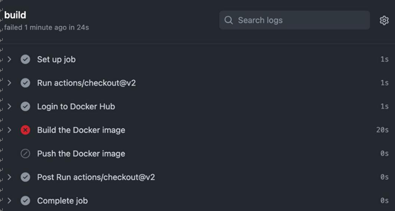395x211 pixels.
Task: Expand the Complete job step chevron
Action: click(9, 201)
